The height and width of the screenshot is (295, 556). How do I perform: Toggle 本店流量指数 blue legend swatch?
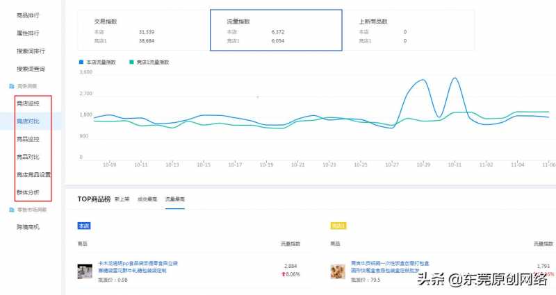tap(81, 62)
